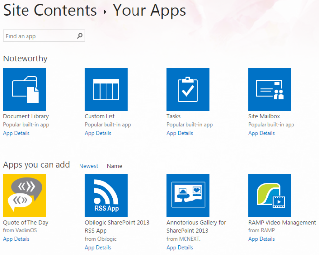The height and width of the screenshot is (255, 319).
Task: Select the Custom List app icon
Action: 106,89
